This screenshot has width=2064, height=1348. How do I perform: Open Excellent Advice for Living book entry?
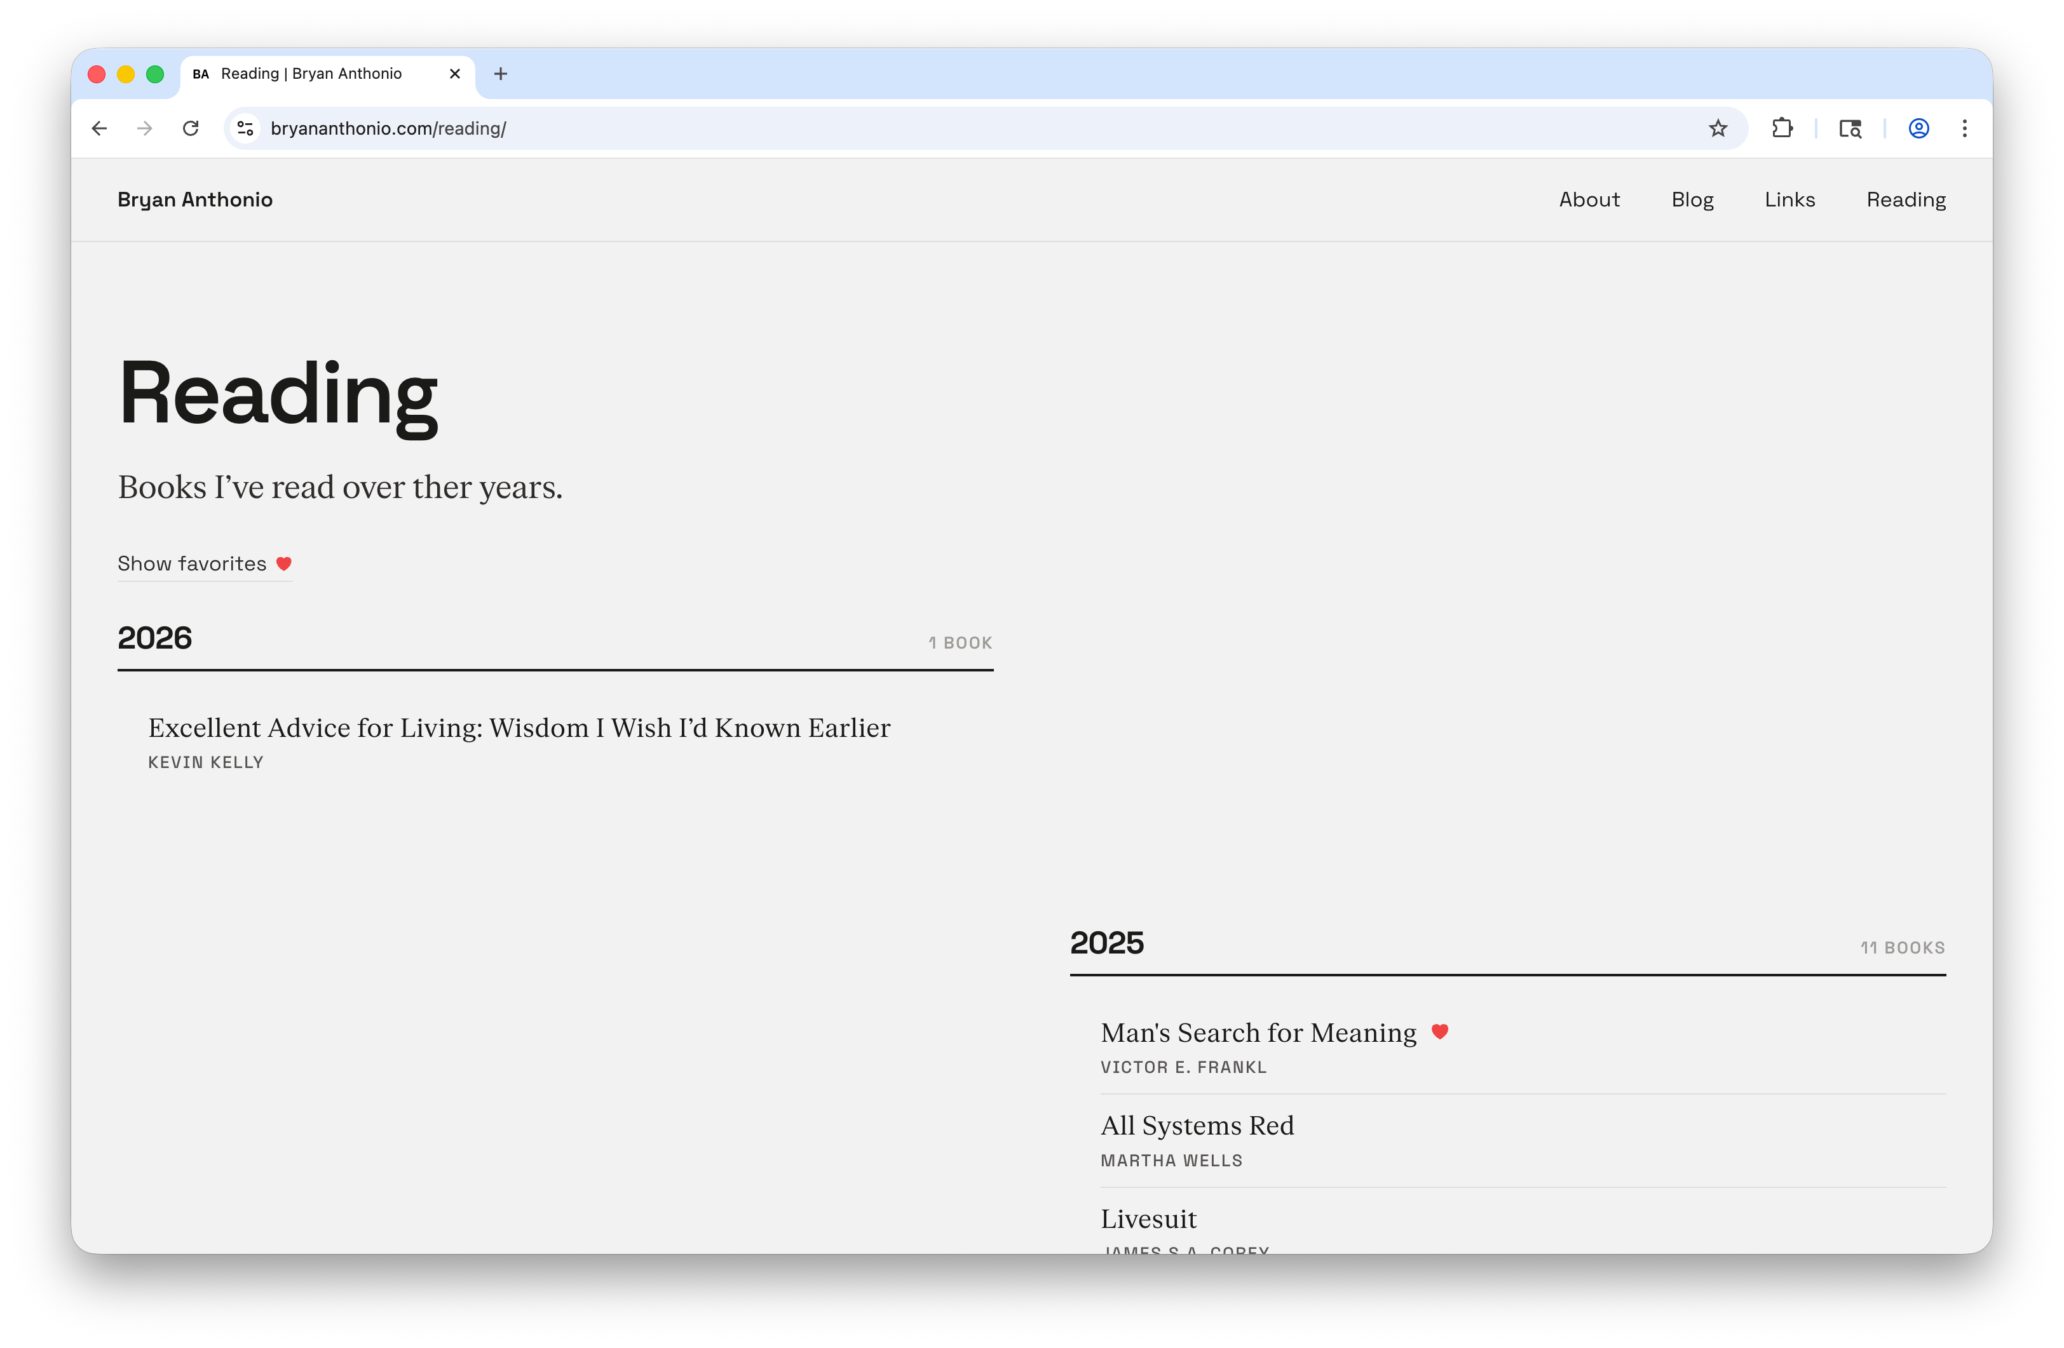519,728
